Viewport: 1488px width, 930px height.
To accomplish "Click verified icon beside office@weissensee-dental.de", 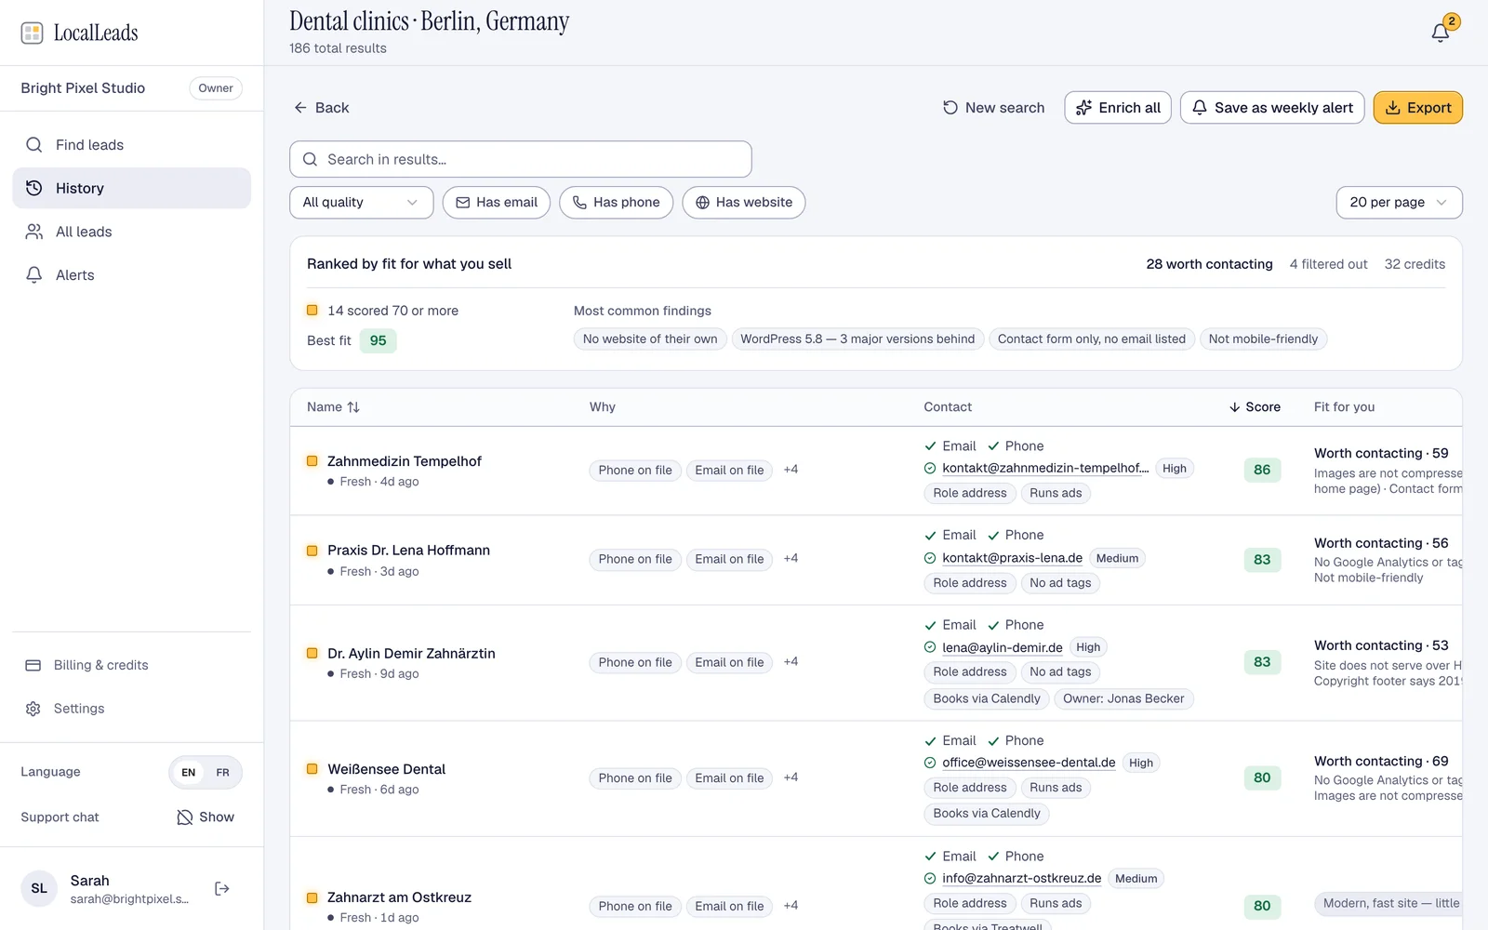I will [930, 763].
